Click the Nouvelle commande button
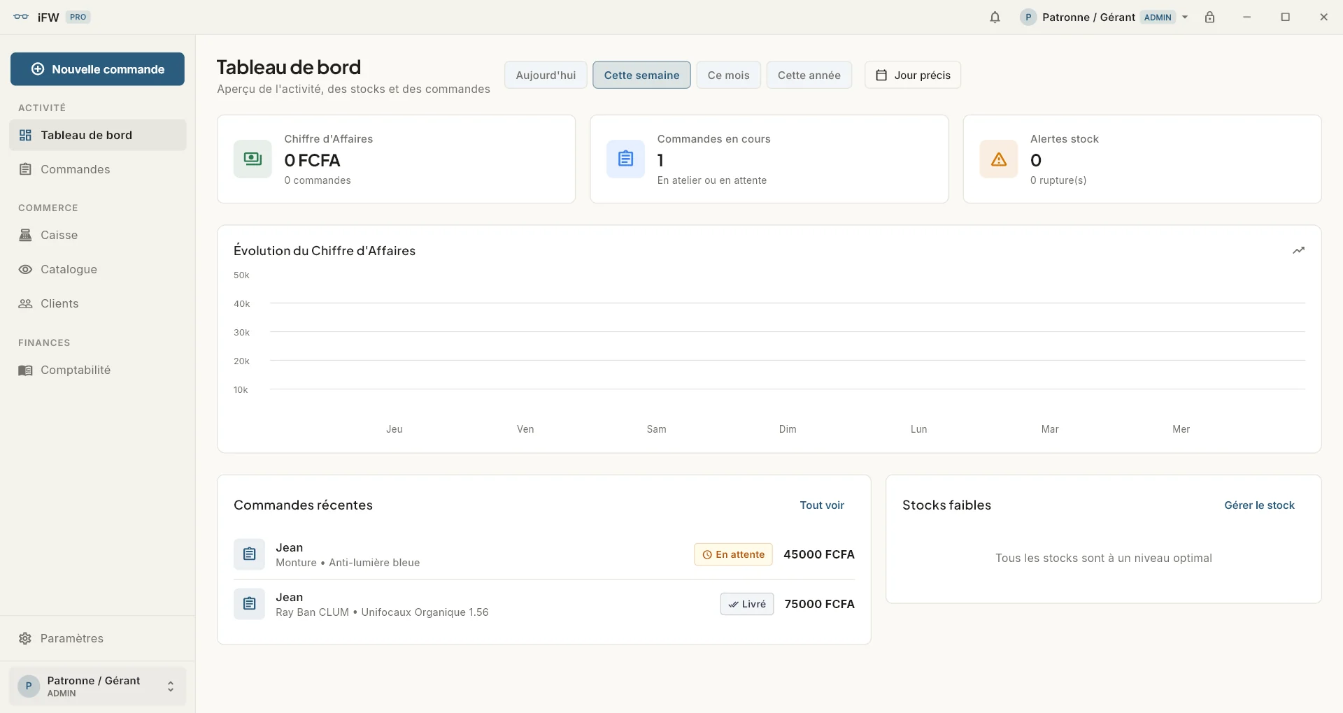The image size is (1343, 713). [97, 69]
